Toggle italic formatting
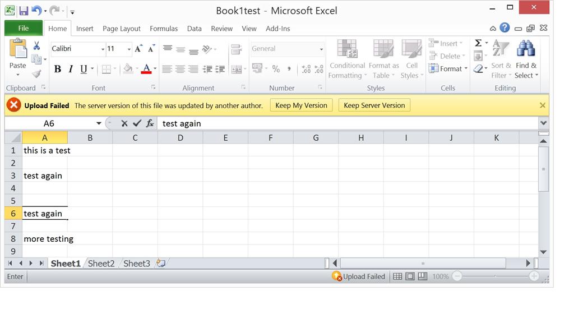 pyautogui.click(x=70, y=69)
